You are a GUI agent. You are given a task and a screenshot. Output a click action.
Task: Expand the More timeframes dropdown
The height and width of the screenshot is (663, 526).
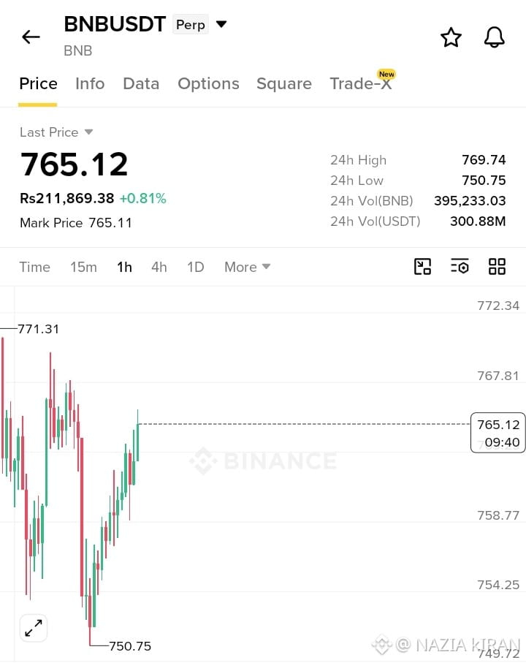point(247,268)
